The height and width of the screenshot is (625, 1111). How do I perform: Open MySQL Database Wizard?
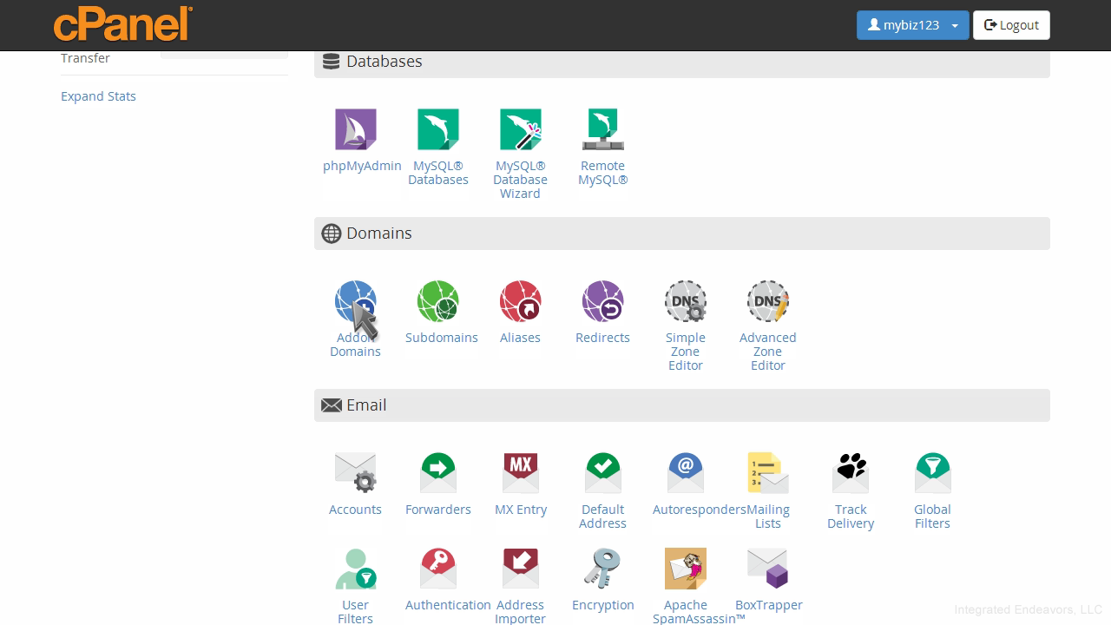(x=520, y=130)
